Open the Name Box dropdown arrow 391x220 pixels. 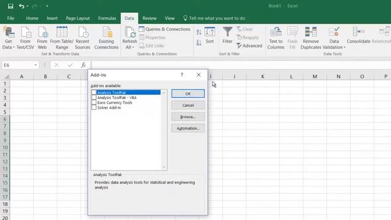35,65
